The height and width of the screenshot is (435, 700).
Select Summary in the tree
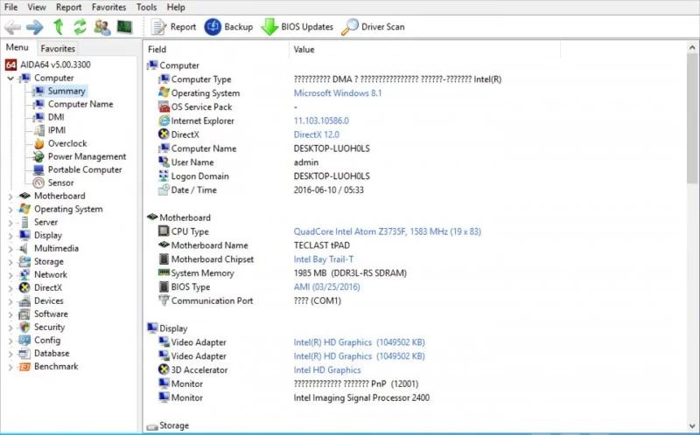[x=66, y=91]
